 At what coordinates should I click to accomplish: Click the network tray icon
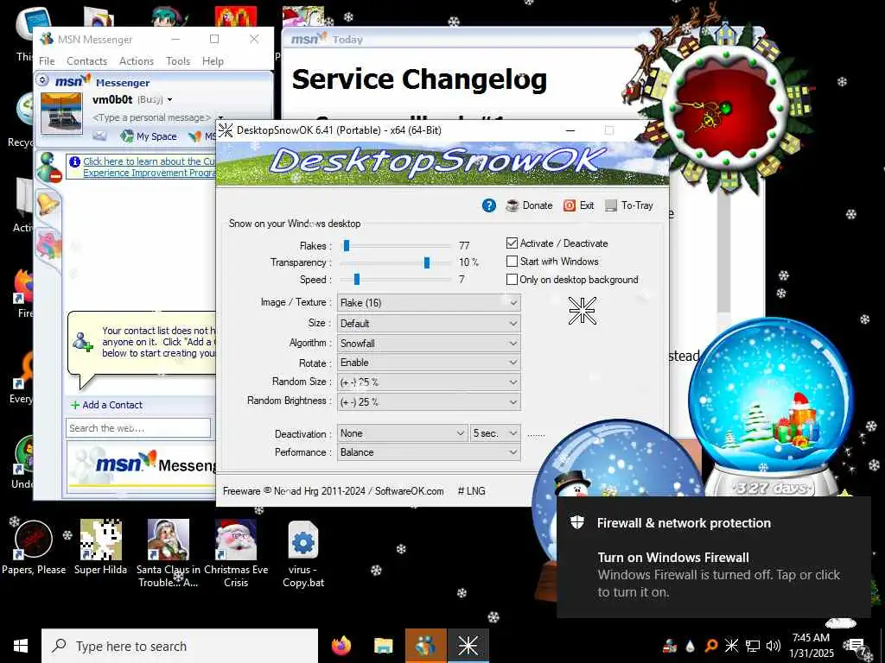click(753, 646)
